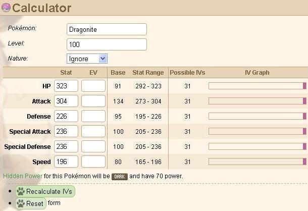Click the Attack EV input field

click(x=93, y=101)
